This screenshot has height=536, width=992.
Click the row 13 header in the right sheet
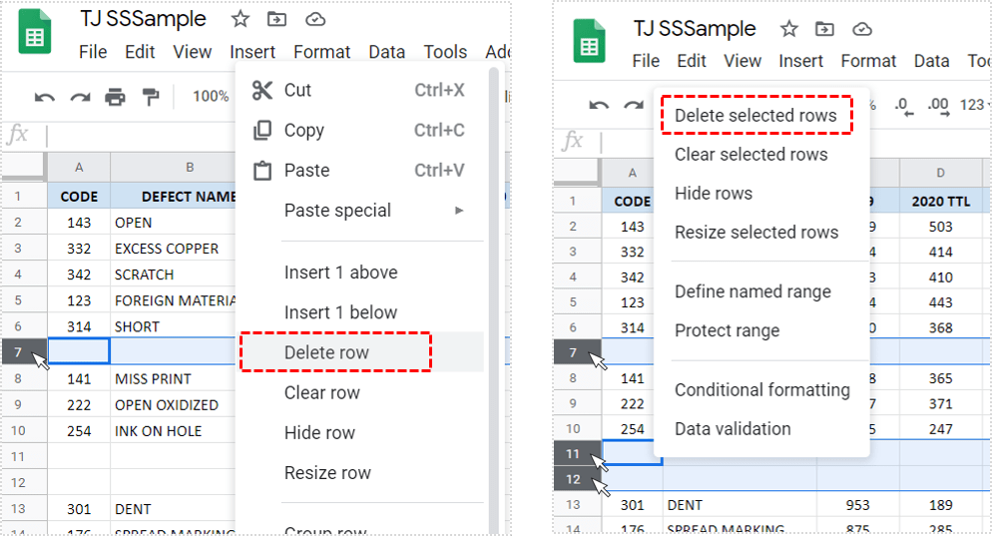pos(573,505)
